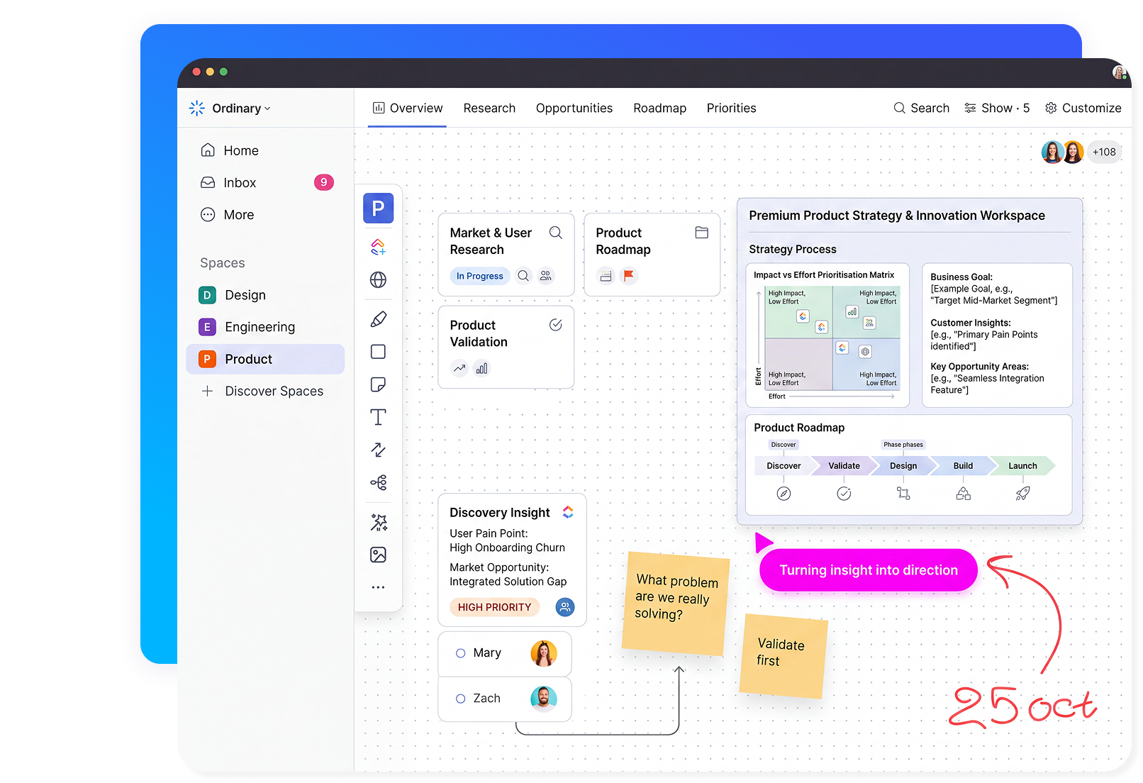
Task: Select the connector arrow tool
Action: tap(379, 450)
